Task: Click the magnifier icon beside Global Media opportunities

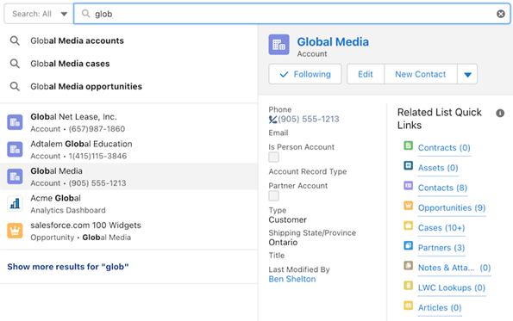Action: coord(15,86)
